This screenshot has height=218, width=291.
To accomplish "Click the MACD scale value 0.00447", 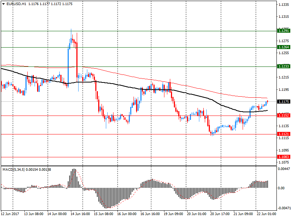I will 284,169.
